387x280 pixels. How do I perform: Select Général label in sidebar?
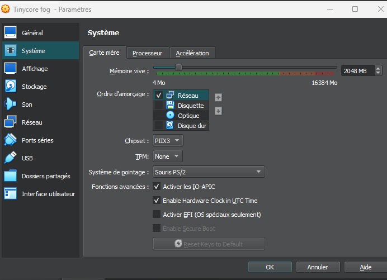tap(32, 33)
